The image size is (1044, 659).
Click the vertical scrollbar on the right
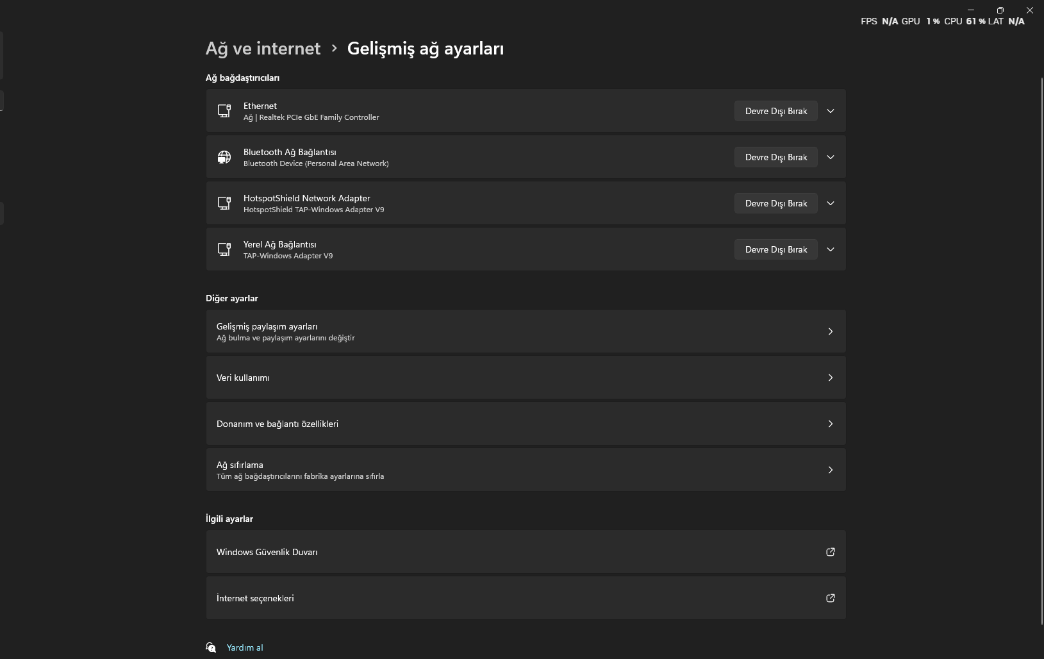click(1041, 321)
